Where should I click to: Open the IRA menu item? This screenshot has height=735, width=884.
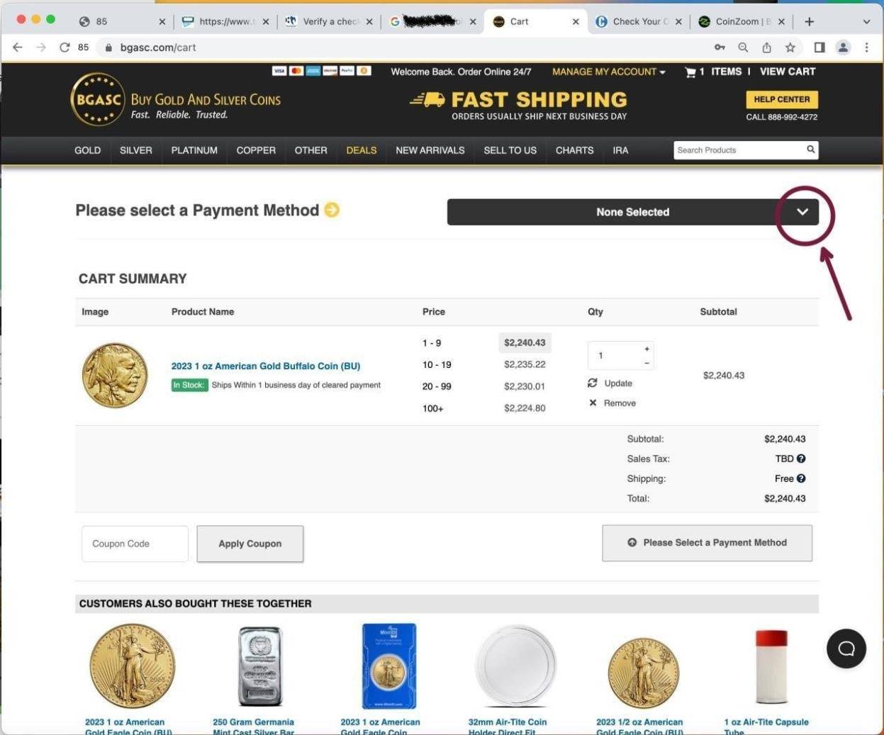click(x=620, y=150)
